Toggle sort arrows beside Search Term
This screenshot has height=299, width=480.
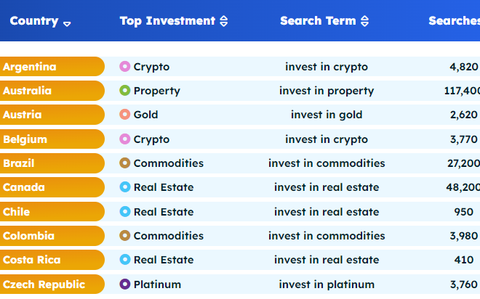[x=364, y=22]
